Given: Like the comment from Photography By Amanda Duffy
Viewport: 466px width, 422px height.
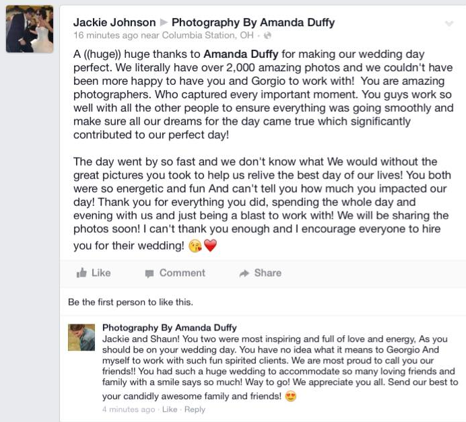Looking at the screenshot, I should (x=170, y=409).
